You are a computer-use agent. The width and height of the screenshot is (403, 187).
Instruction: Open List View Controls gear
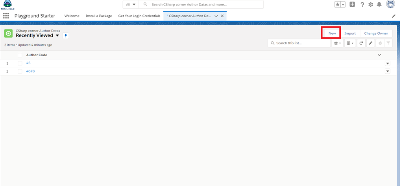337,43
